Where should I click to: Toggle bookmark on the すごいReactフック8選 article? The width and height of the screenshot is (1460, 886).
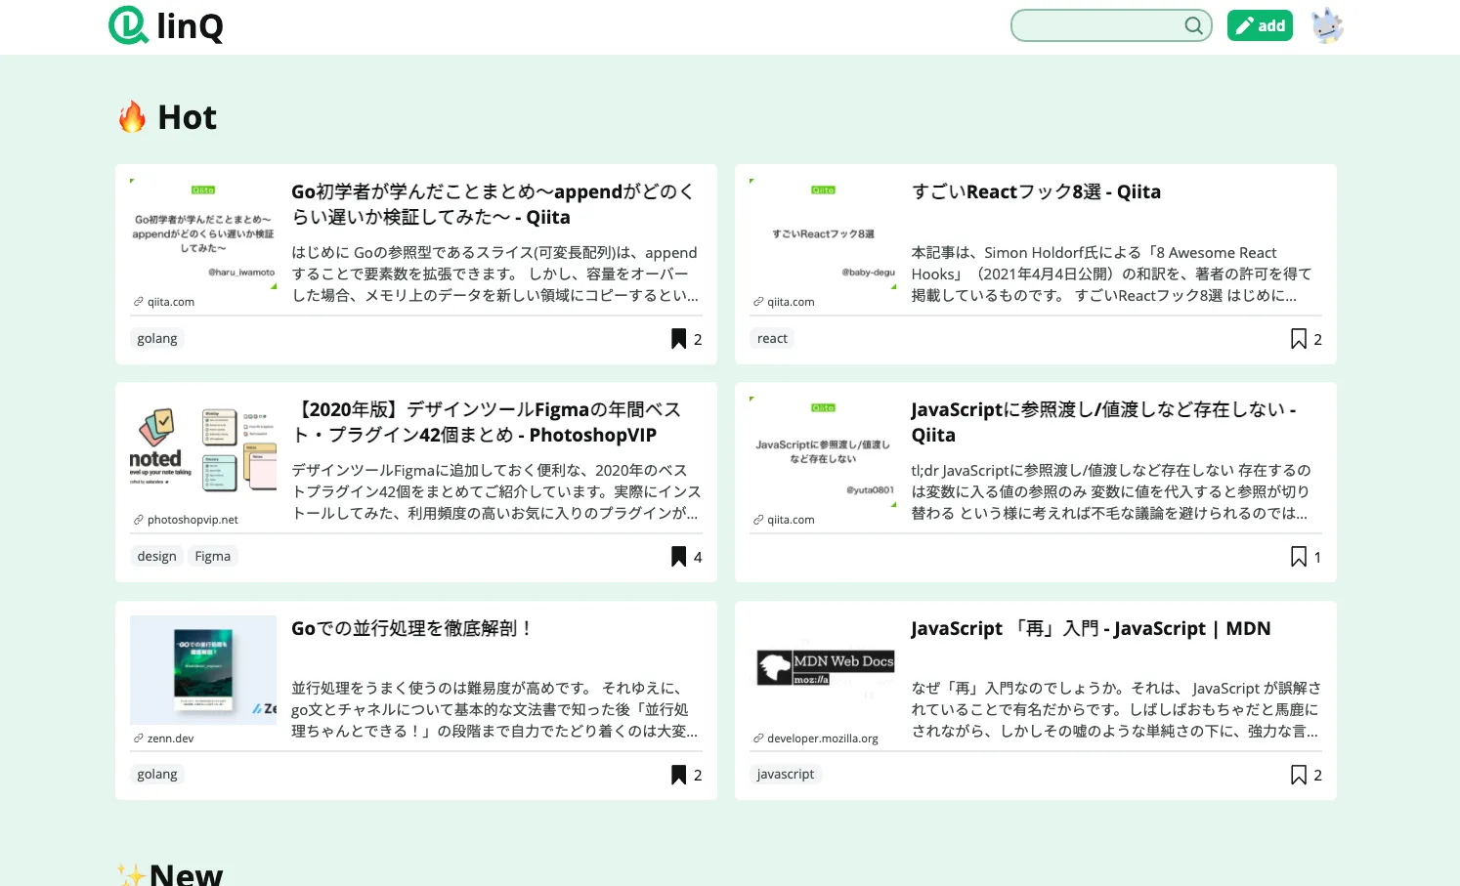point(1298,338)
